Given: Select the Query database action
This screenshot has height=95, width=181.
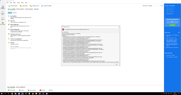Looking at the screenshot, I should [x=20, y=17].
